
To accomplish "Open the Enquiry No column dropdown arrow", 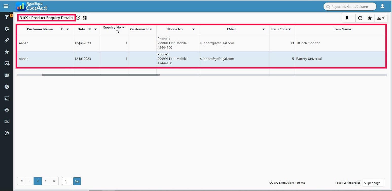I will (123, 27).
